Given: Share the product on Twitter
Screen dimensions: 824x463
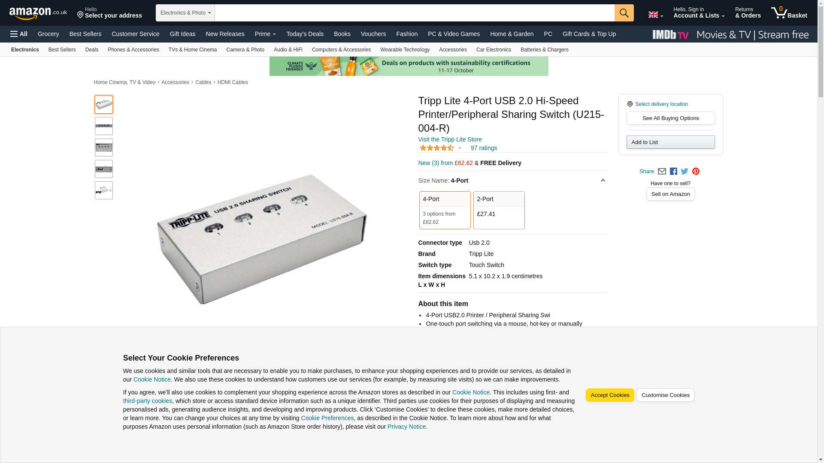Looking at the screenshot, I should point(685,171).
